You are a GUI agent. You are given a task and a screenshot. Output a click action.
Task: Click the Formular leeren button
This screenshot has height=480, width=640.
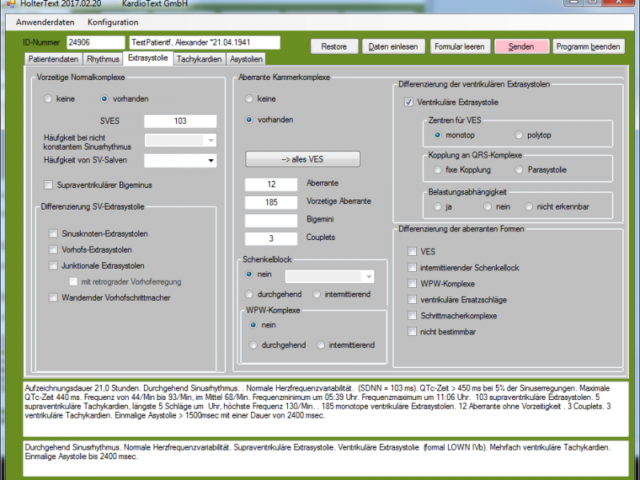click(459, 46)
